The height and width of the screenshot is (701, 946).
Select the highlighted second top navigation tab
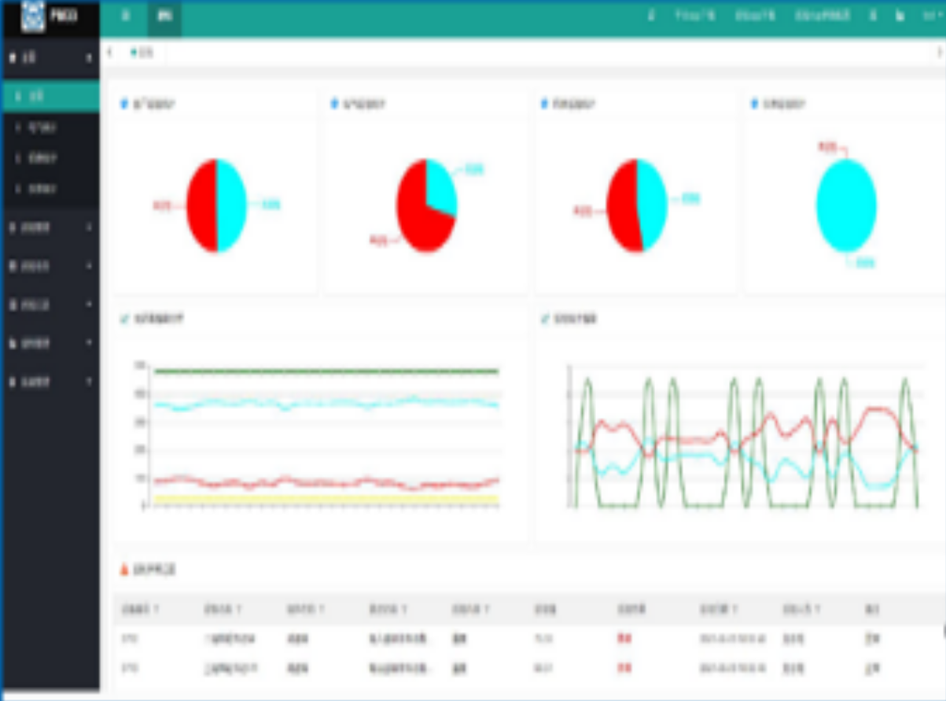(164, 17)
